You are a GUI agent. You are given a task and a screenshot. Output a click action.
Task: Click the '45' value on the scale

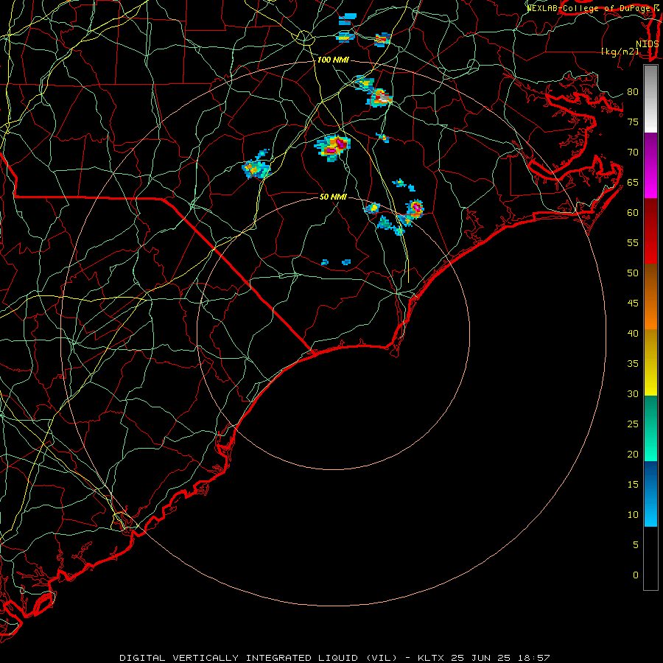(633, 304)
